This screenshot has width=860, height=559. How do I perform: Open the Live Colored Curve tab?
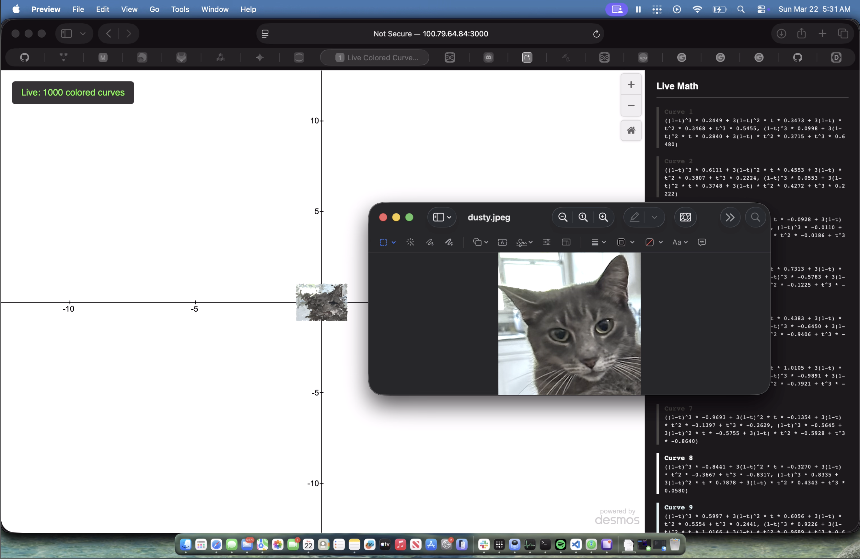(375, 57)
